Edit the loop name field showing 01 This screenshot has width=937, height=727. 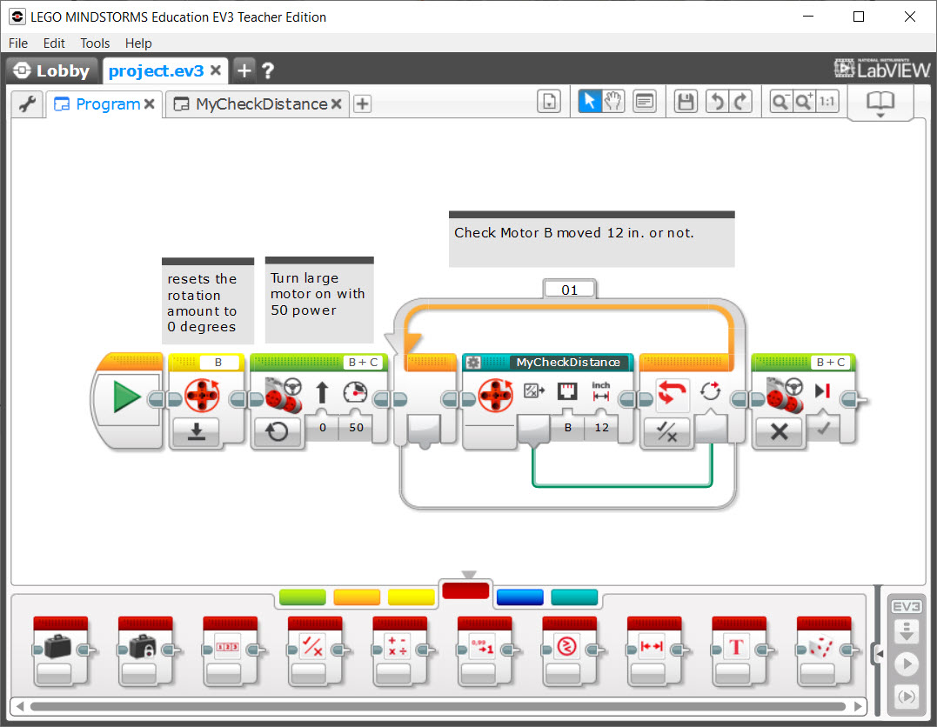(569, 289)
